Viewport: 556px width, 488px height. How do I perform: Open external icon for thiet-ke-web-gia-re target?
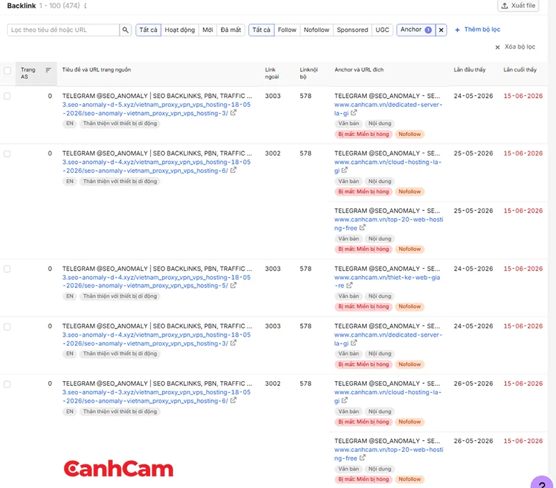pyautogui.click(x=350, y=285)
